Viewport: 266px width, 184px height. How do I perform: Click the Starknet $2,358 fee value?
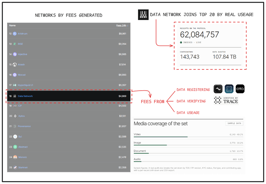coord(122,168)
